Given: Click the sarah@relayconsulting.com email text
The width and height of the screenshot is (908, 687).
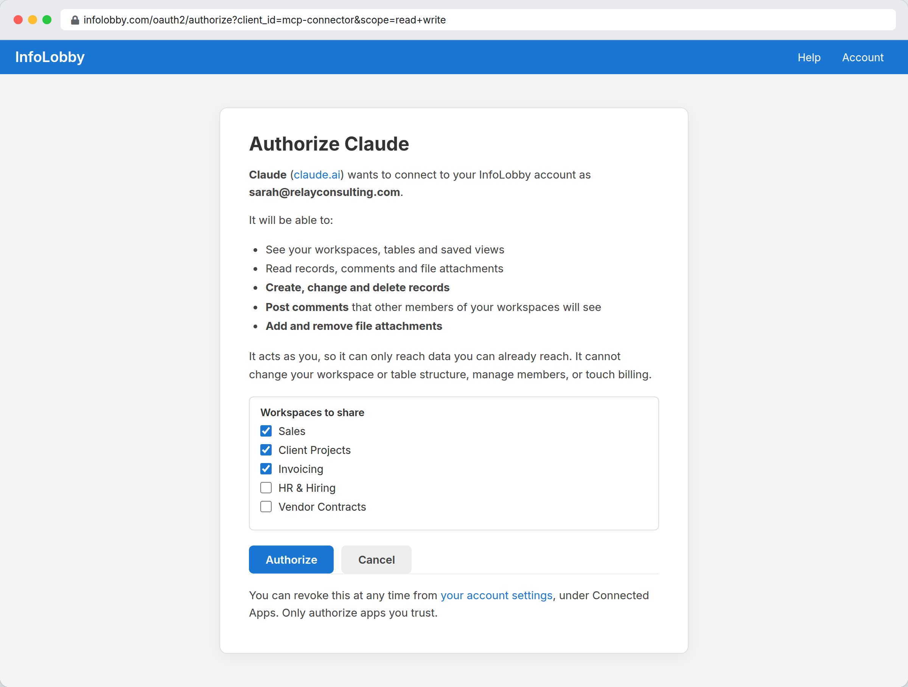Looking at the screenshot, I should [x=325, y=193].
